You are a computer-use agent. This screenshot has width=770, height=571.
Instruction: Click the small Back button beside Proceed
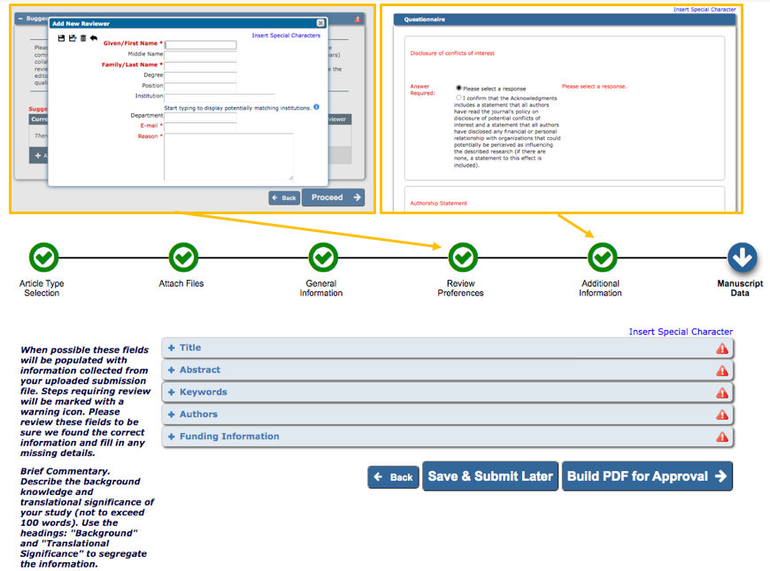pos(284,198)
